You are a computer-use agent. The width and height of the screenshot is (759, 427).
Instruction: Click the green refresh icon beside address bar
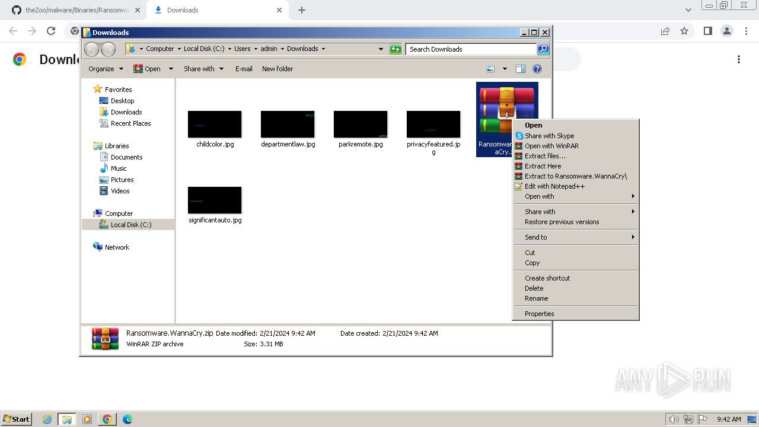pos(396,49)
